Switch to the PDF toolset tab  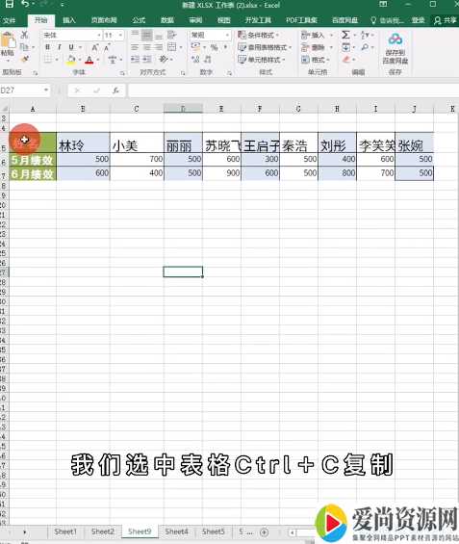(x=301, y=20)
